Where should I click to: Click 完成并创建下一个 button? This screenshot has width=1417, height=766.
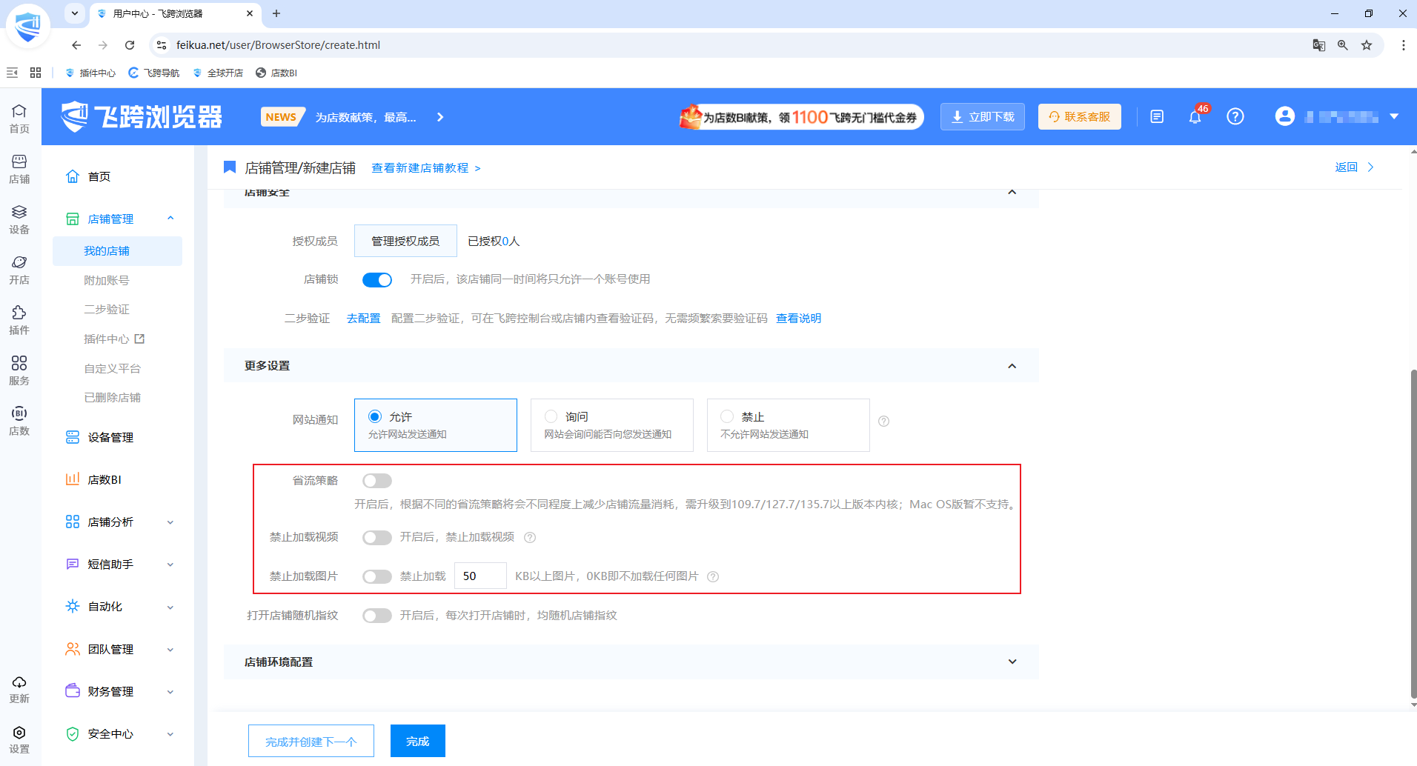311,741
